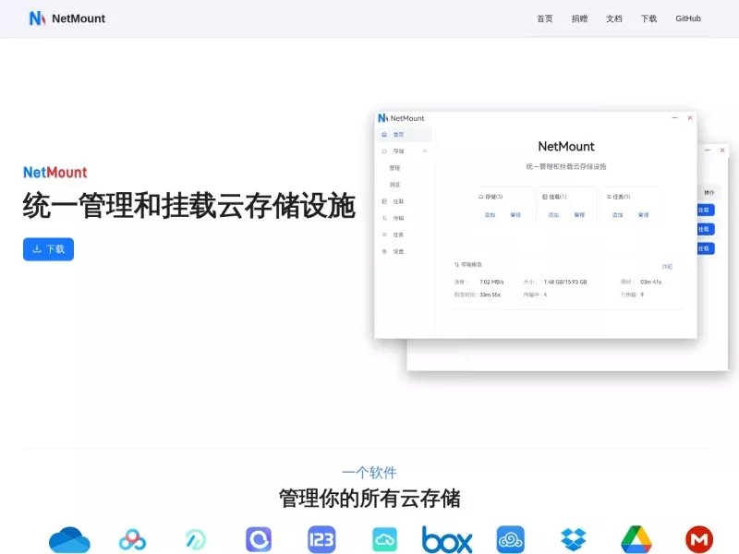This screenshot has width=739, height=554.
Task: Click the 管理你的所有云存储 heading
Action: [x=369, y=499]
